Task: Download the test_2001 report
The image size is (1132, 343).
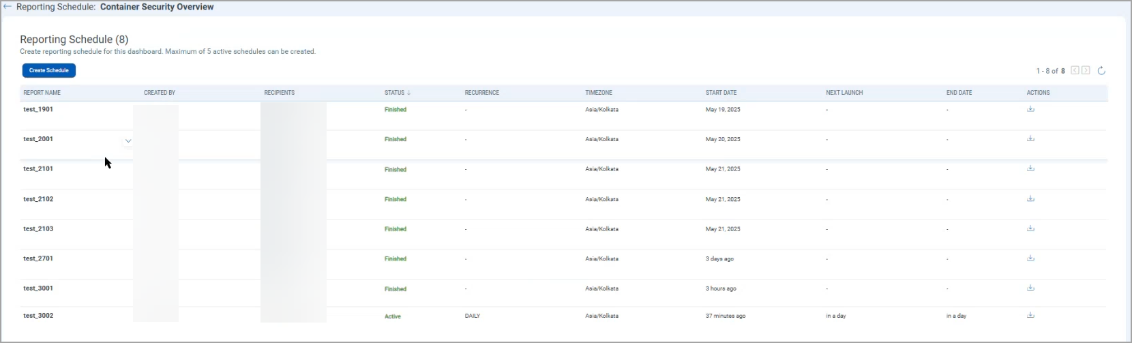Action: point(1030,139)
